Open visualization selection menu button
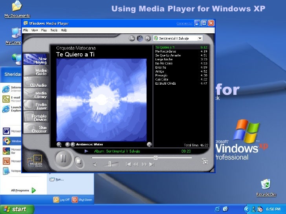 [59, 144]
